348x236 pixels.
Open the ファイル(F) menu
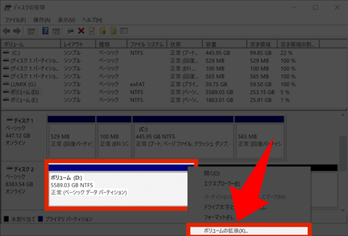tap(15, 20)
